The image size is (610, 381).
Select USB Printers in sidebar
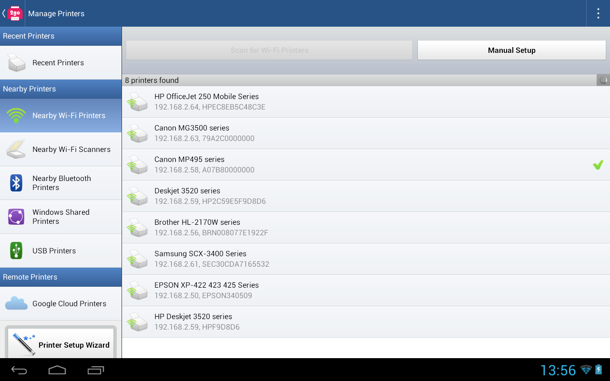coord(61,251)
